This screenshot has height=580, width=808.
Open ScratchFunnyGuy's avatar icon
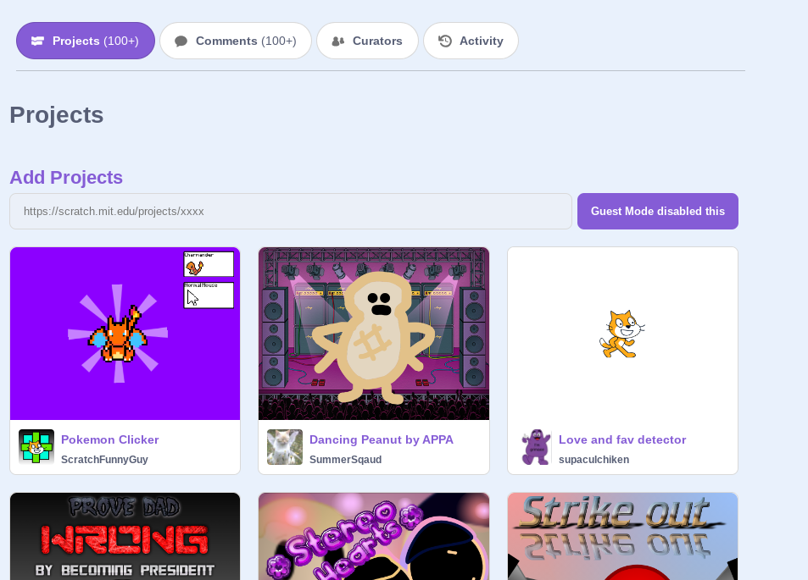pyautogui.click(x=36, y=447)
